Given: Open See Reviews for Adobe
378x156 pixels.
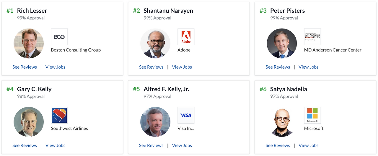Looking at the screenshot, I should pos(151,67).
